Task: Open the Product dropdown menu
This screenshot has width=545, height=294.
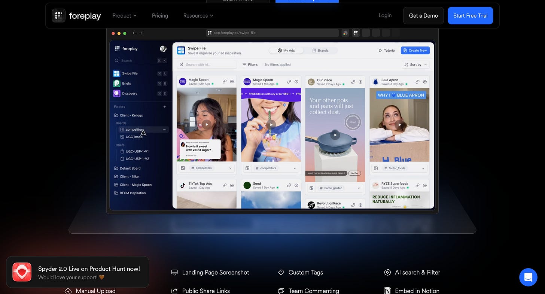Action: [x=124, y=16]
